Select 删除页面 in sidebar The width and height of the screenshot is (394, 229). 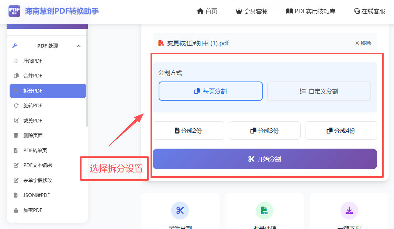tap(48, 135)
